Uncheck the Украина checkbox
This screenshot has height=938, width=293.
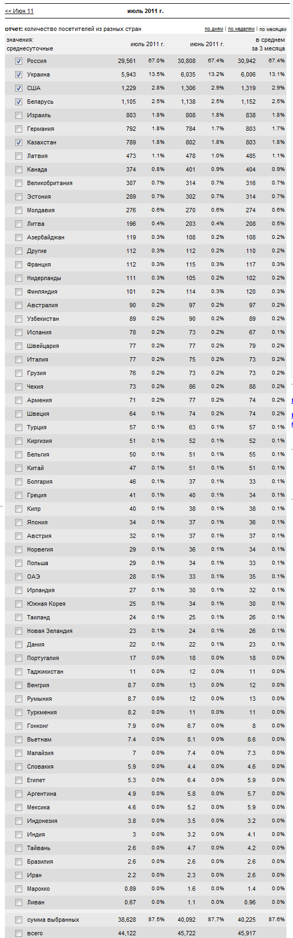(19, 75)
